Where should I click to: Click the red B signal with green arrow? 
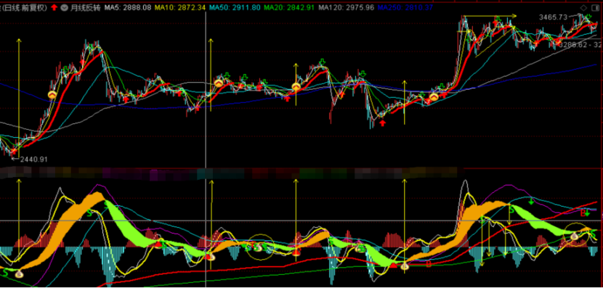coord(585,213)
